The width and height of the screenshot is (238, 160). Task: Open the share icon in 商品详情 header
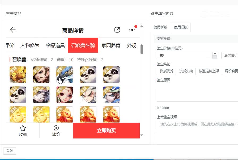[117, 30]
